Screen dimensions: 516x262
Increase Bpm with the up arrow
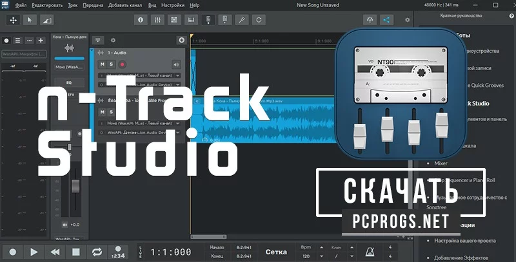[321, 248]
